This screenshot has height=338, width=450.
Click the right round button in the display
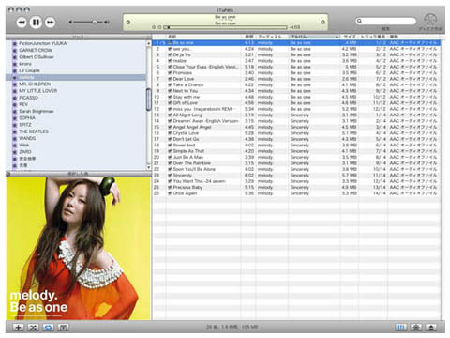tap(322, 23)
